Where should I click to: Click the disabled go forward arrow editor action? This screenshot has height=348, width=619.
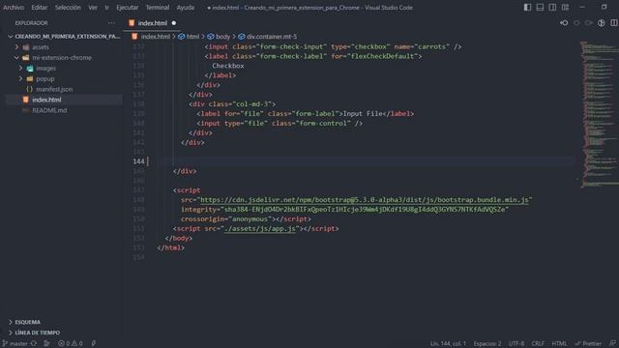[x=589, y=23]
